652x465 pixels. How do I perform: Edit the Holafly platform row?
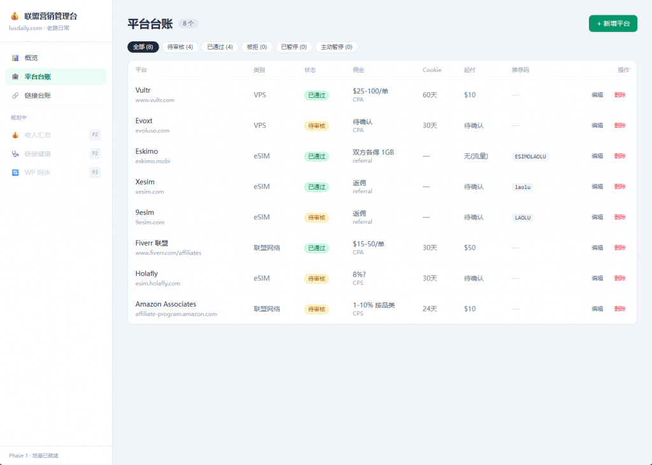(597, 278)
